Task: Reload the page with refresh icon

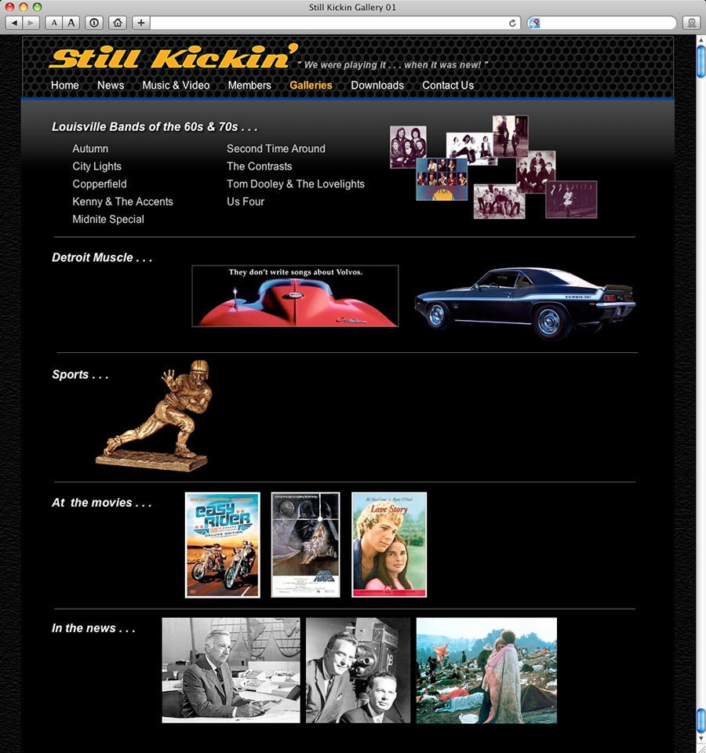Action: pyautogui.click(x=512, y=23)
